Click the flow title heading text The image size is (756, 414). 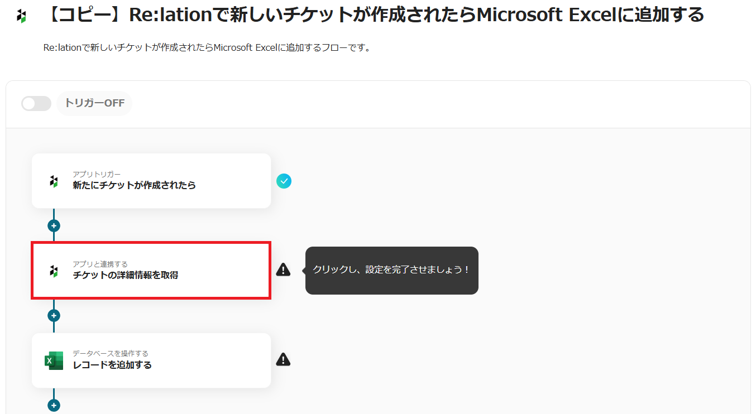point(374,15)
